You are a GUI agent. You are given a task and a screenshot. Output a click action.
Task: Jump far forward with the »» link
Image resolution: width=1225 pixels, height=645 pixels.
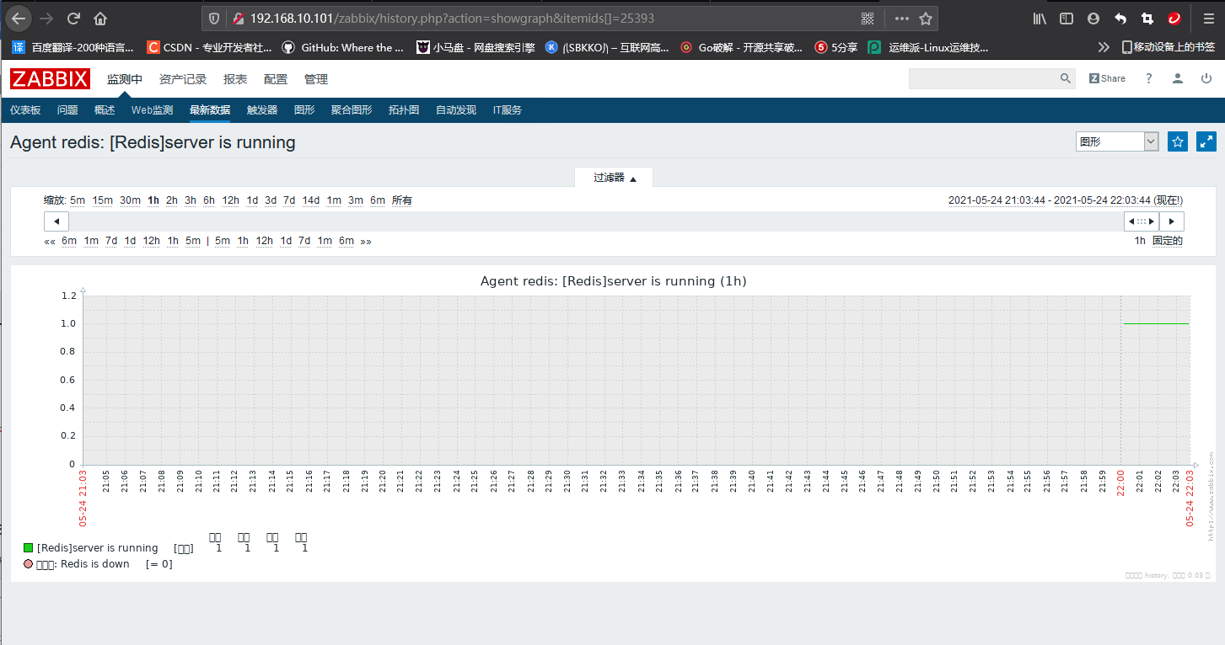coord(366,241)
